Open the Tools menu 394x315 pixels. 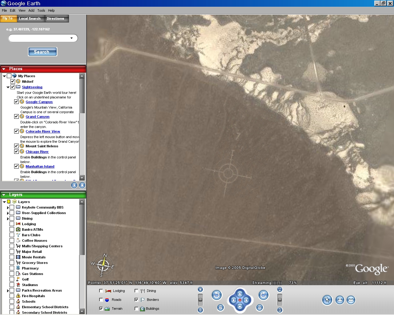[x=41, y=10]
